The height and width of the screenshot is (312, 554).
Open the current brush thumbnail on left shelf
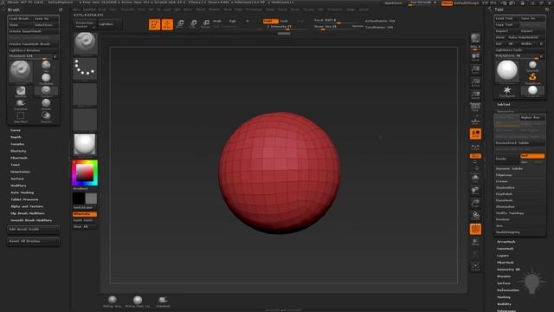[85, 43]
